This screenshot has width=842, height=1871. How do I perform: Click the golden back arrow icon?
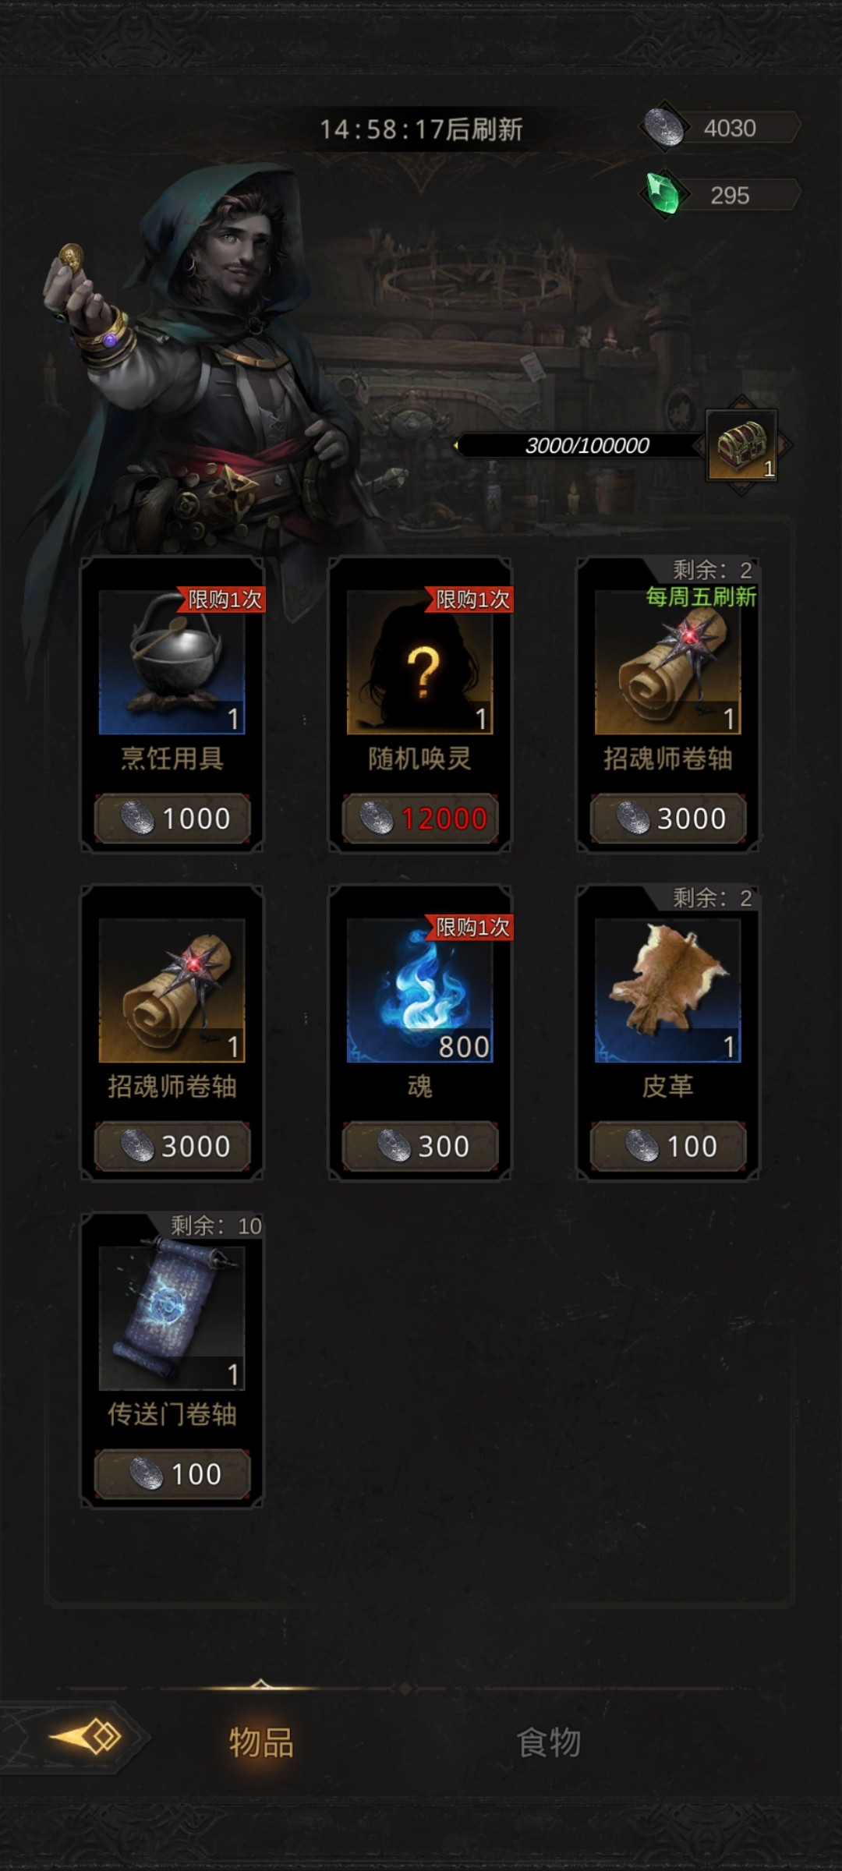click(x=84, y=1738)
